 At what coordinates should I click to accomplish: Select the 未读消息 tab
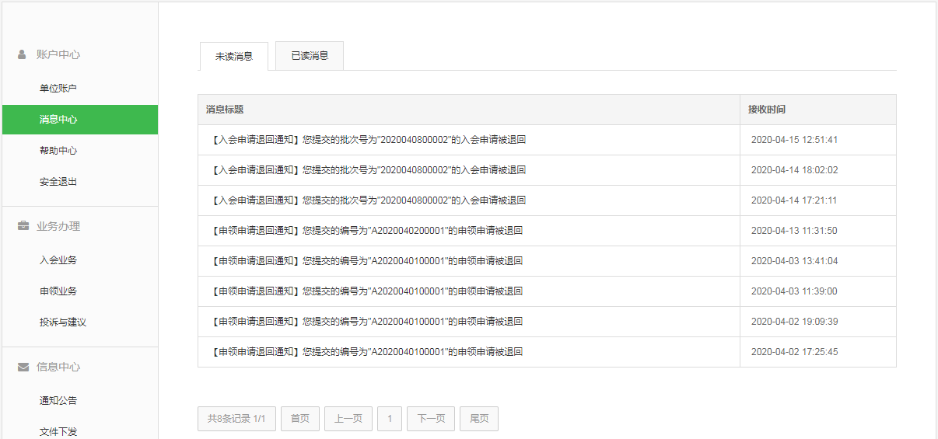tap(234, 57)
